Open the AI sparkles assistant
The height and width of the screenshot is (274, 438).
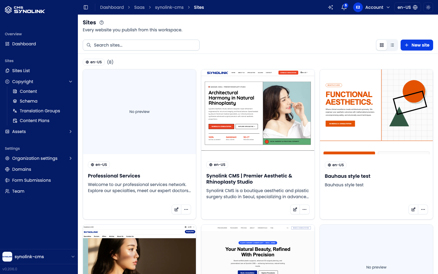coord(331,7)
